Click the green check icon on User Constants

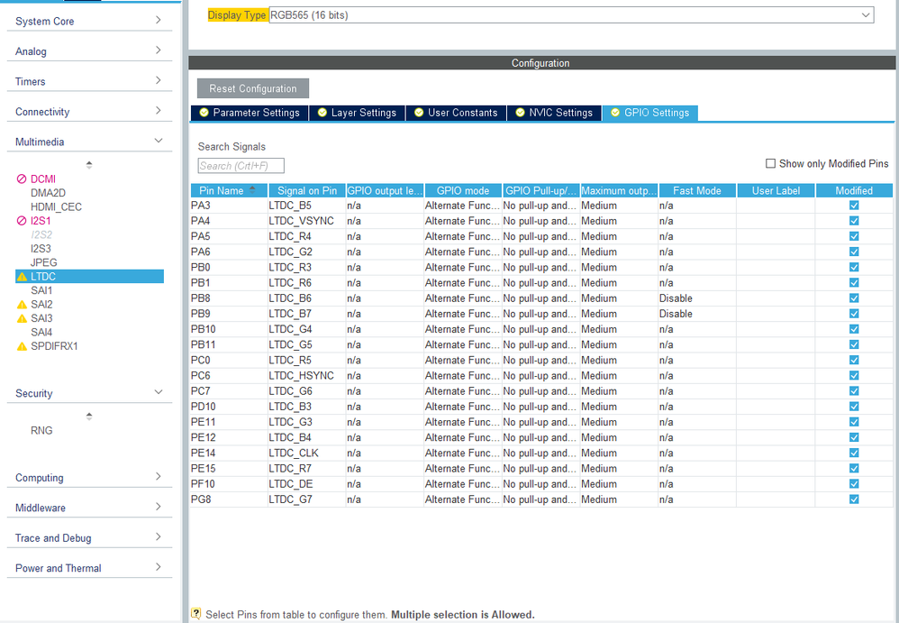(419, 113)
